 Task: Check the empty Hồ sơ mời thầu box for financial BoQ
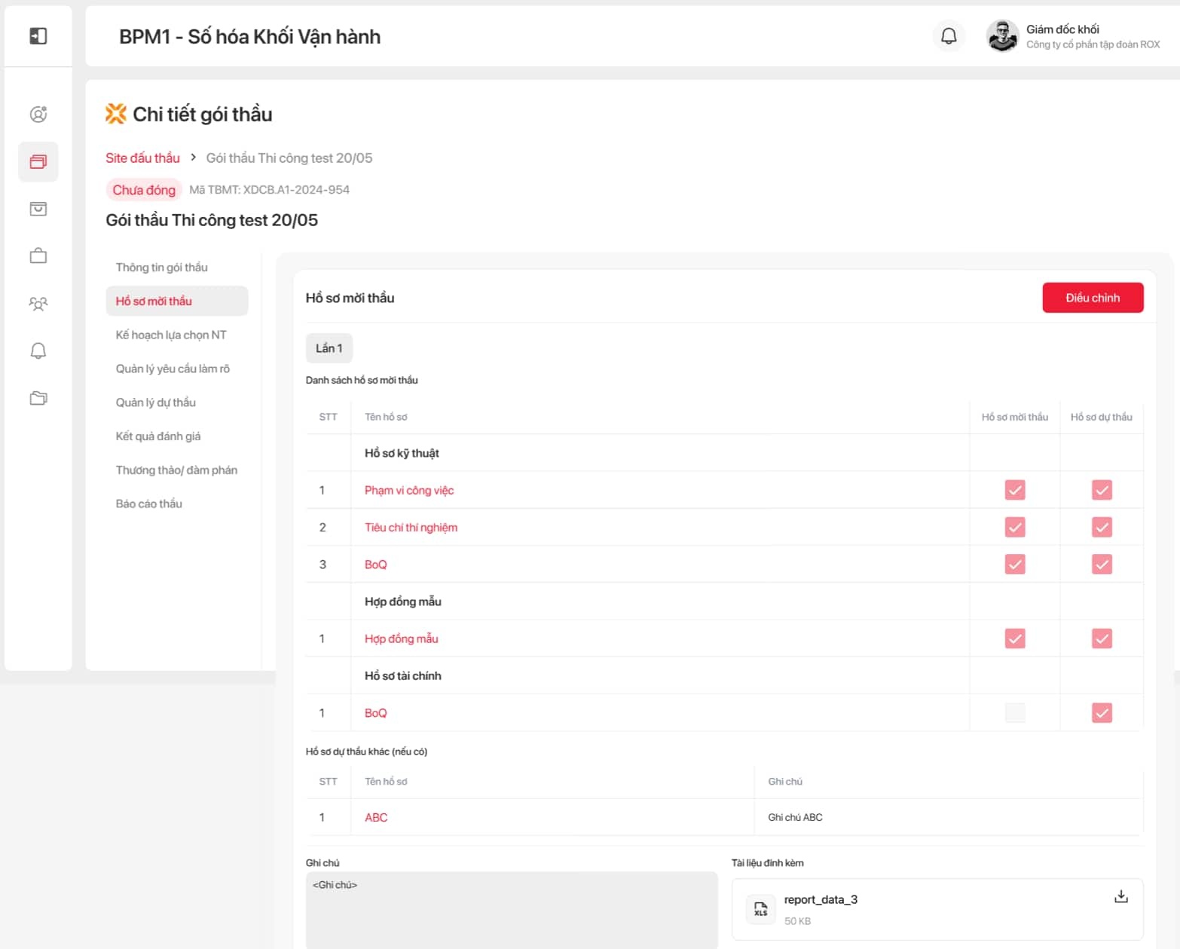1014,712
